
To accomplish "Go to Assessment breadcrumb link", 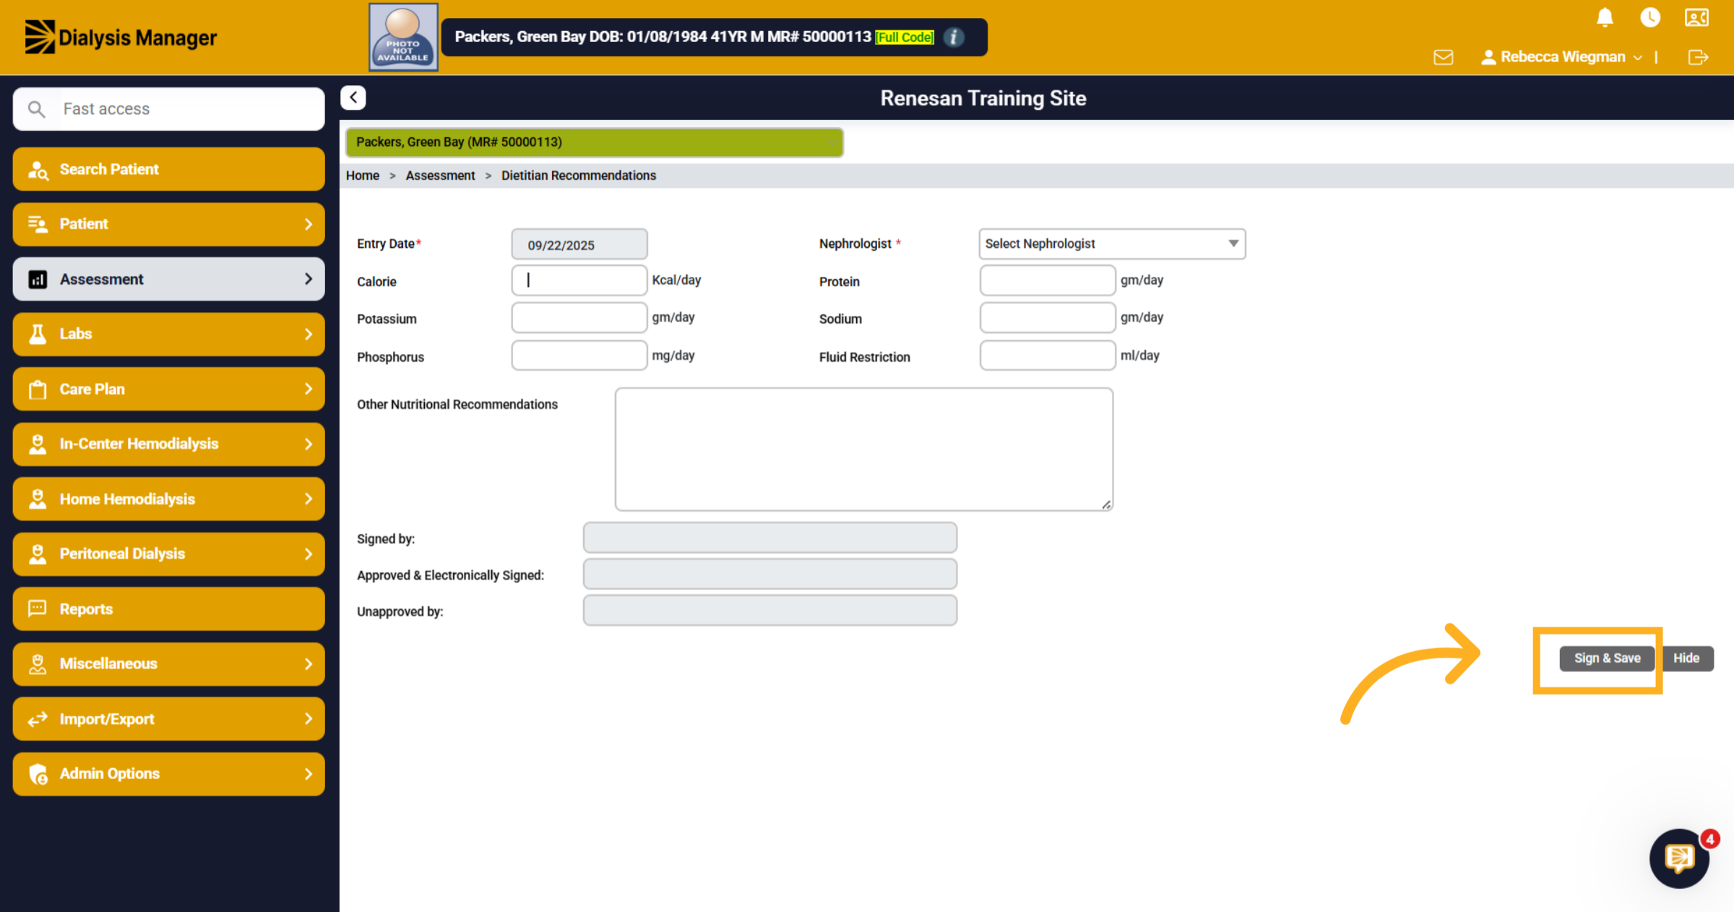I will (x=440, y=176).
